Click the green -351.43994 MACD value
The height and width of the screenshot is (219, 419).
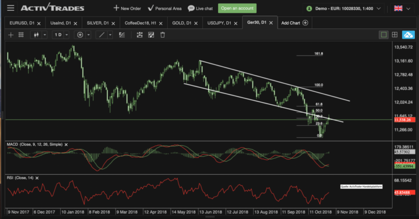pyautogui.click(x=405, y=166)
